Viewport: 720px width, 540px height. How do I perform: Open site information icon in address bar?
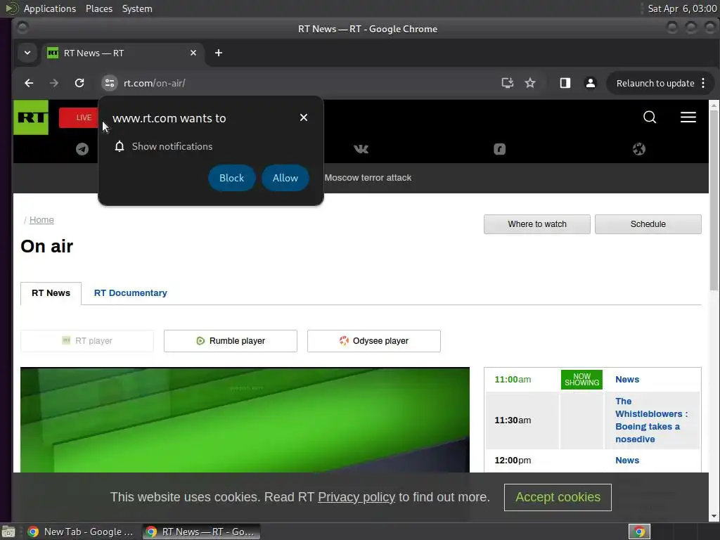109,83
